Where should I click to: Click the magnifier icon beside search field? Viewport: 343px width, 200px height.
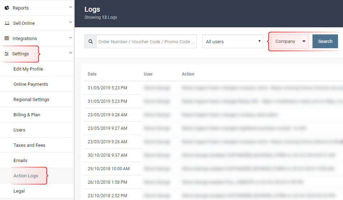pos(91,41)
